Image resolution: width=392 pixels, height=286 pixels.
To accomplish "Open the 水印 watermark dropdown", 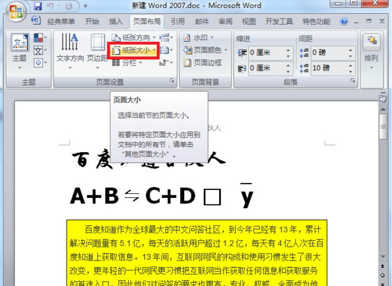I will 199,38.
